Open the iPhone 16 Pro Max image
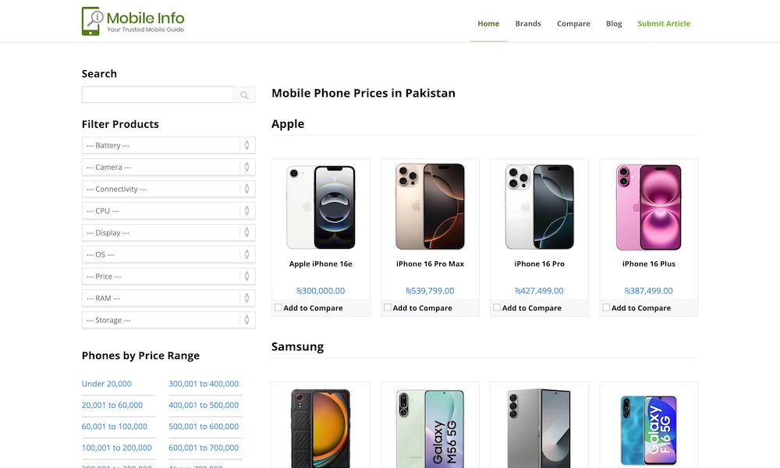Viewport: 780px width, 468px height. (x=430, y=207)
